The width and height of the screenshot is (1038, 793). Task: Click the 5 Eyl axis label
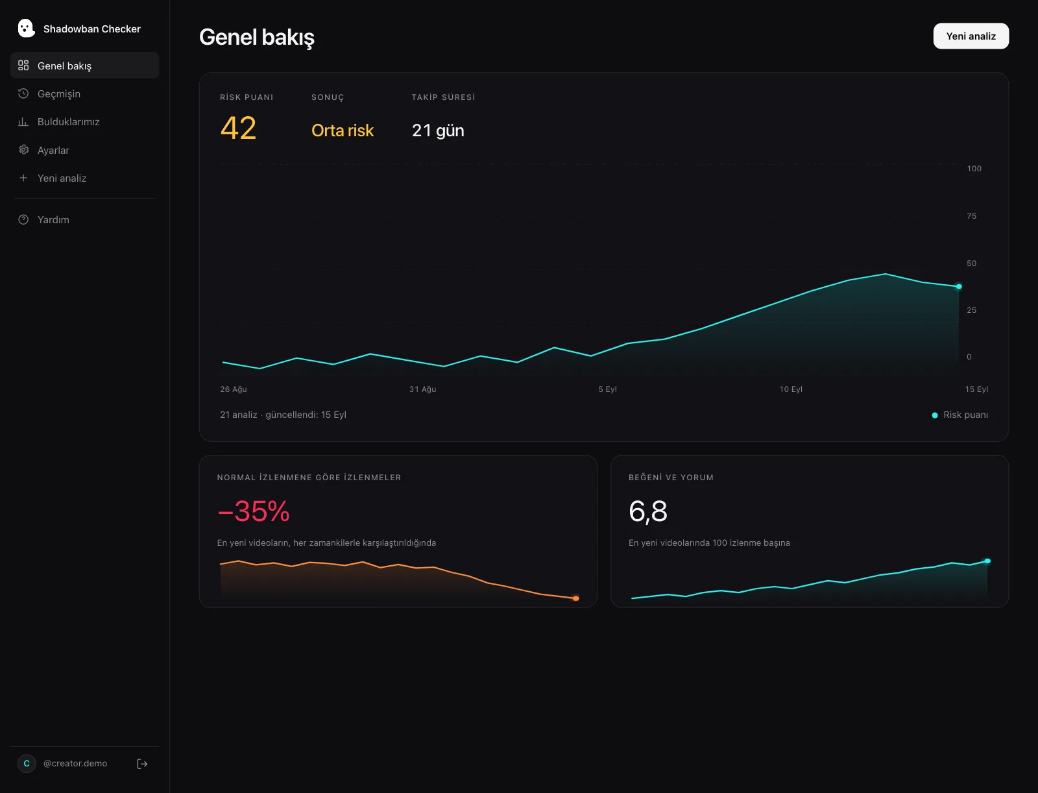(607, 389)
